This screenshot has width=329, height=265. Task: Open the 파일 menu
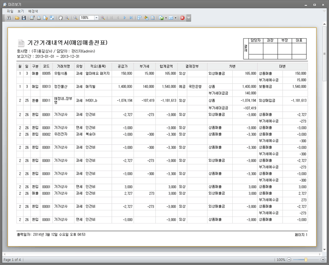point(10,11)
